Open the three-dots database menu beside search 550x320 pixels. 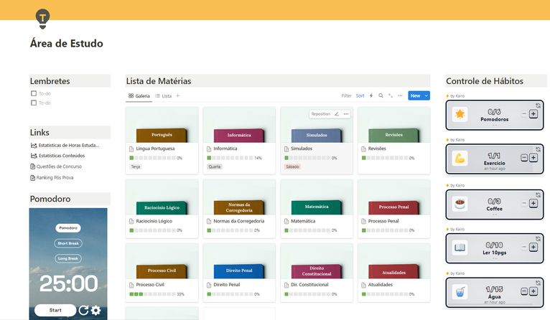pos(400,95)
